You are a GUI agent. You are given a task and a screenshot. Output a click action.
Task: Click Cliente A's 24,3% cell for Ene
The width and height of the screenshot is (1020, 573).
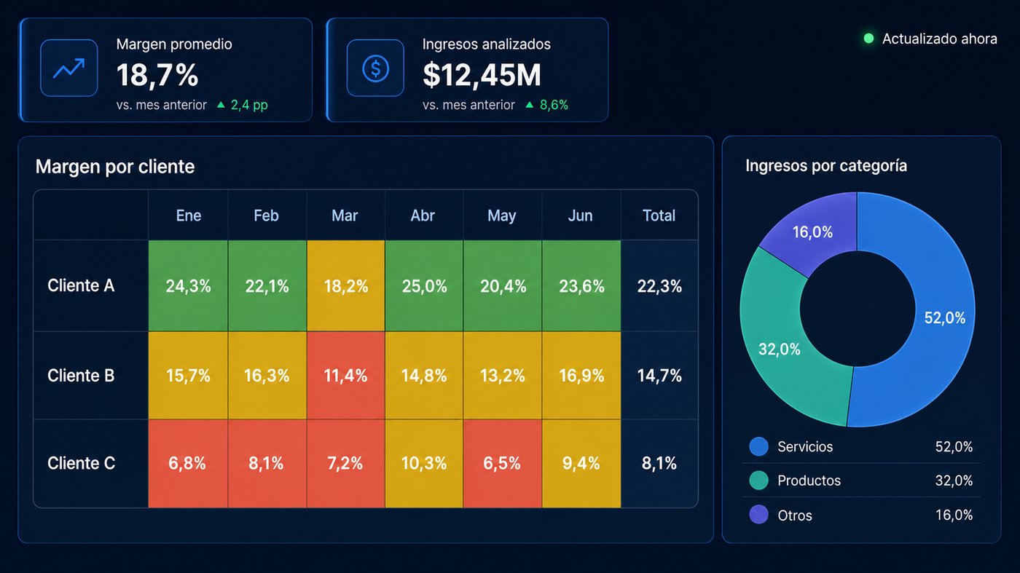pyautogui.click(x=189, y=286)
